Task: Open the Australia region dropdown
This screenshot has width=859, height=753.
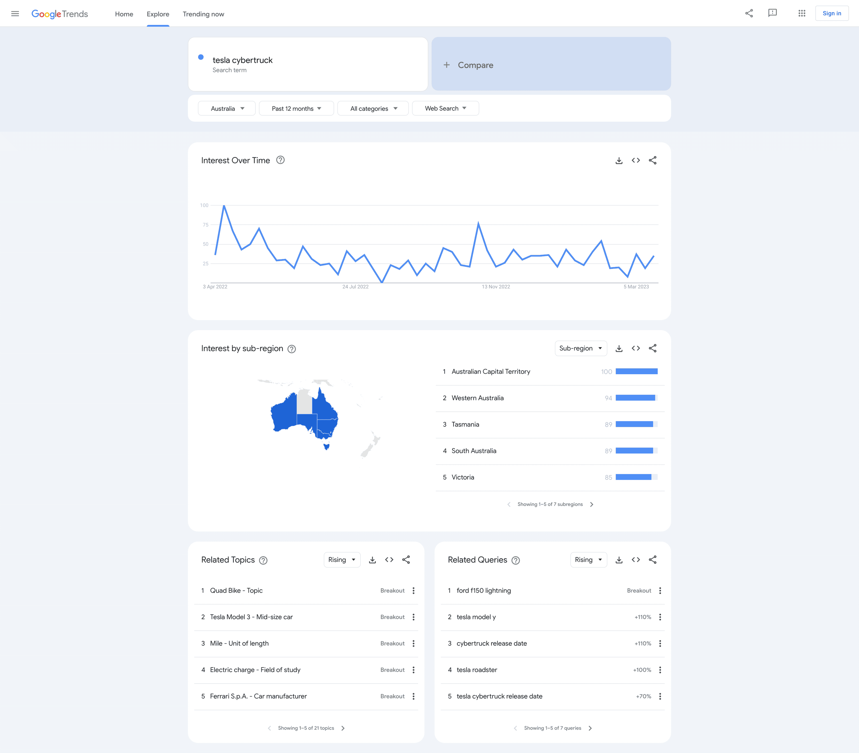Action: pyautogui.click(x=227, y=109)
